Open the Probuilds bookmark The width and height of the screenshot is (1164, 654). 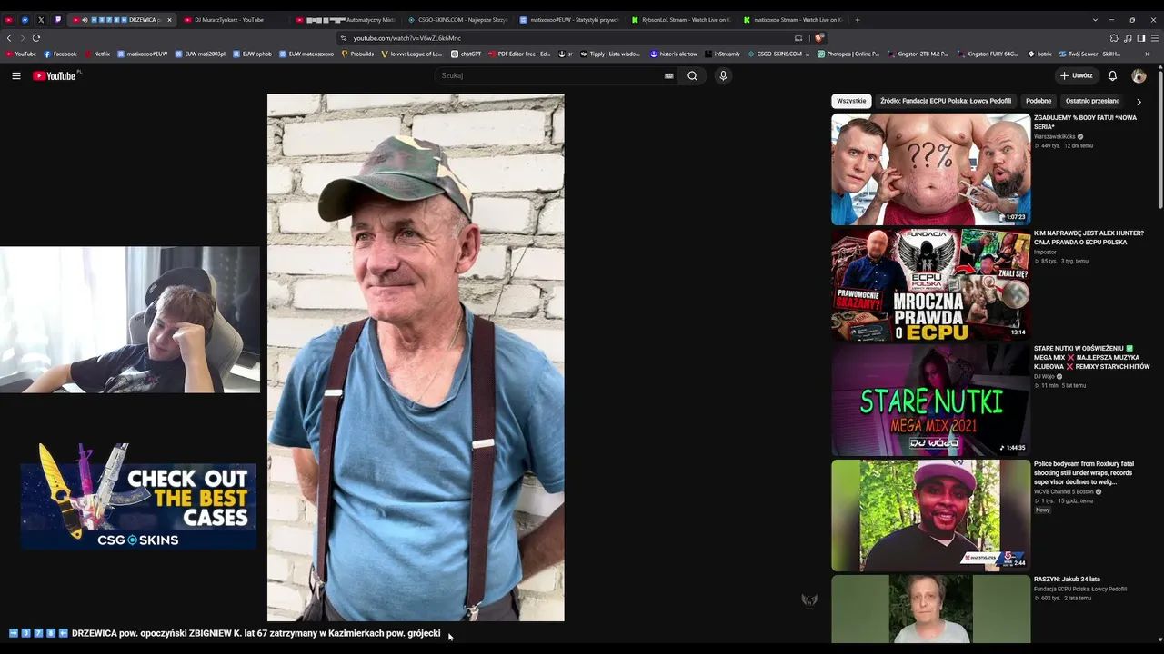click(357, 54)
